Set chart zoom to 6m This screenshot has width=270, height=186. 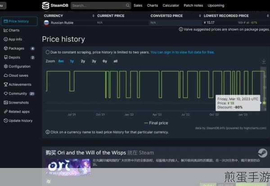click(x=61, y=61)
